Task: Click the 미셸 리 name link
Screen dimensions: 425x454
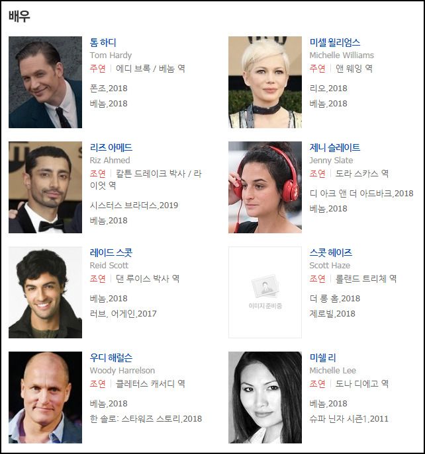Action: [x=322, y=358]
